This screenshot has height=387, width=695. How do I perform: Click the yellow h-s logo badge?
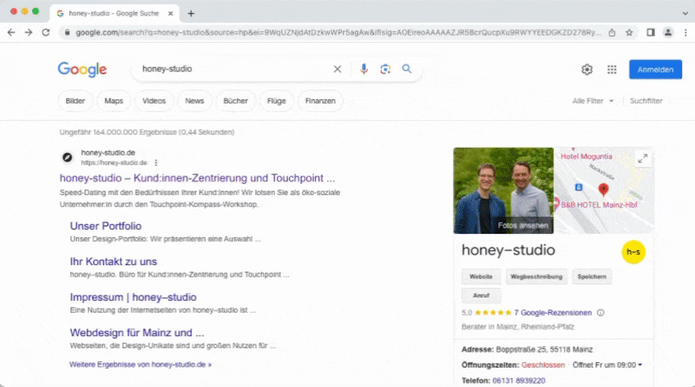click(634, 252)
